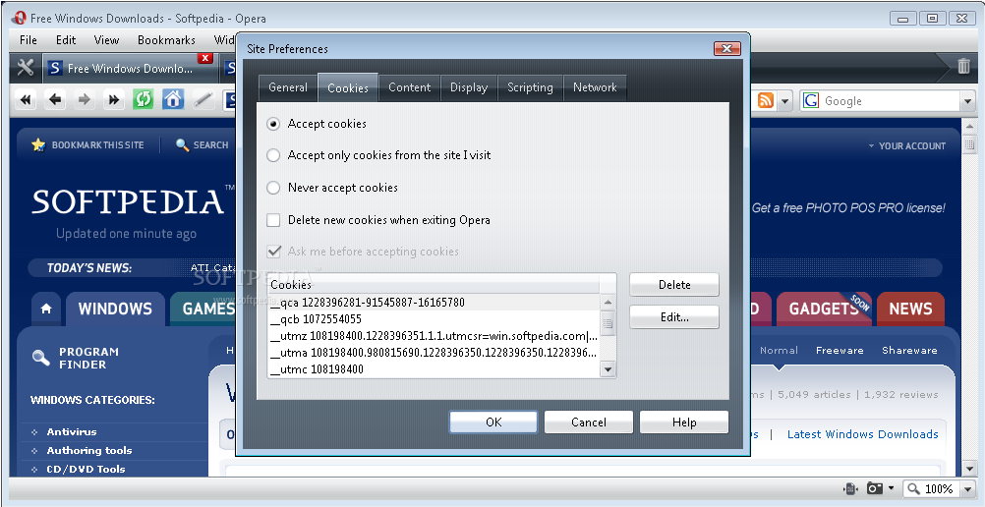This screenshot has width=985, height=507.
Task: Open Latest Windows Downloads link
Action: pyautogui.click(x=862, y=434)
